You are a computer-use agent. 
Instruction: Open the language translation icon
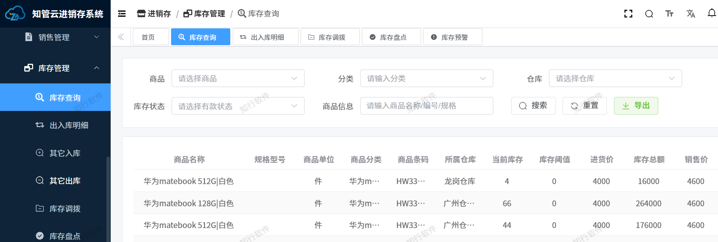690,14
